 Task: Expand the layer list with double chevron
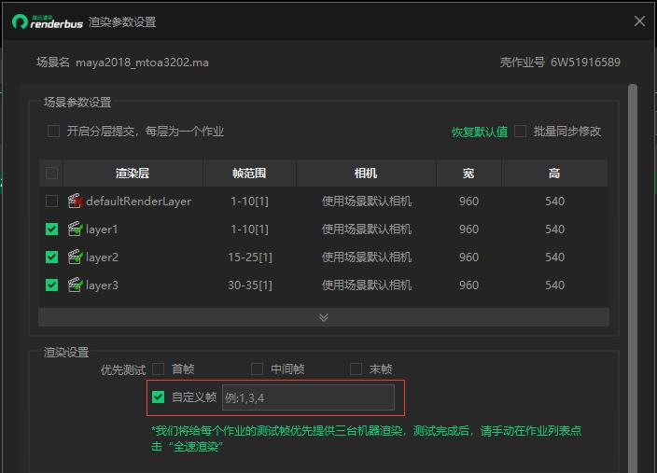pos(324,317)
